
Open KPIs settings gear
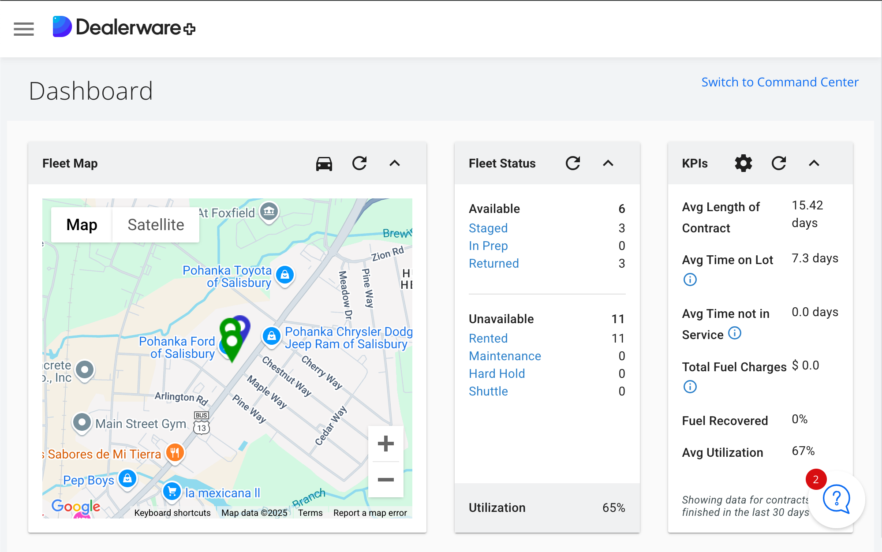click(x=744, y=163)
